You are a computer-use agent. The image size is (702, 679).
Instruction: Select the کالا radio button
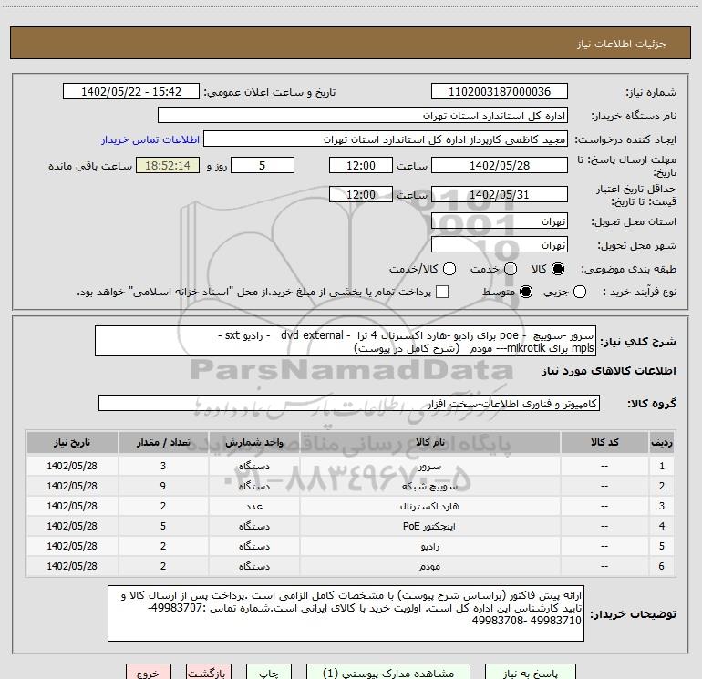click(x=558, y=269)
